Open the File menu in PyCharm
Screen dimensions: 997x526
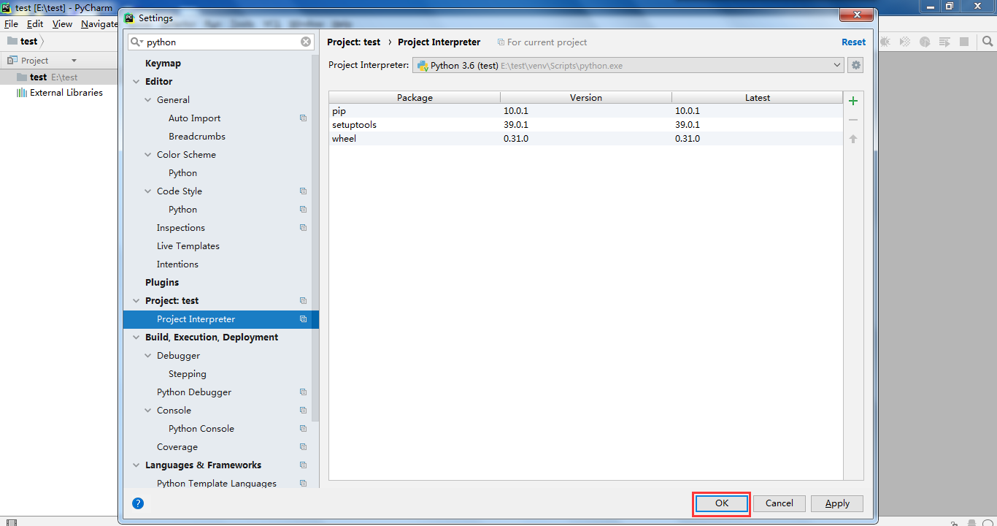coord(11,23)
